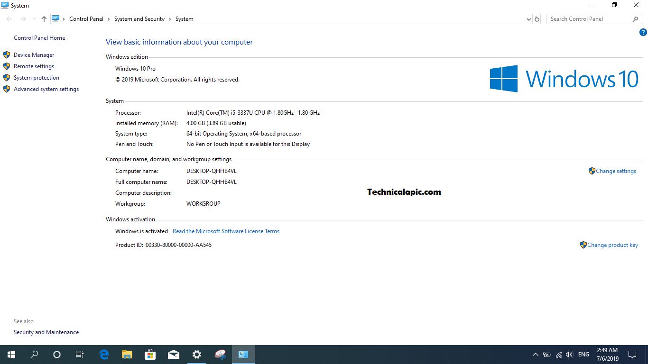Click shield icon beside System protection

tap(7, 78)
